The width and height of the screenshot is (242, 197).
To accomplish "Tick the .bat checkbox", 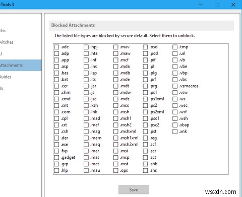I will coord(56,80).
